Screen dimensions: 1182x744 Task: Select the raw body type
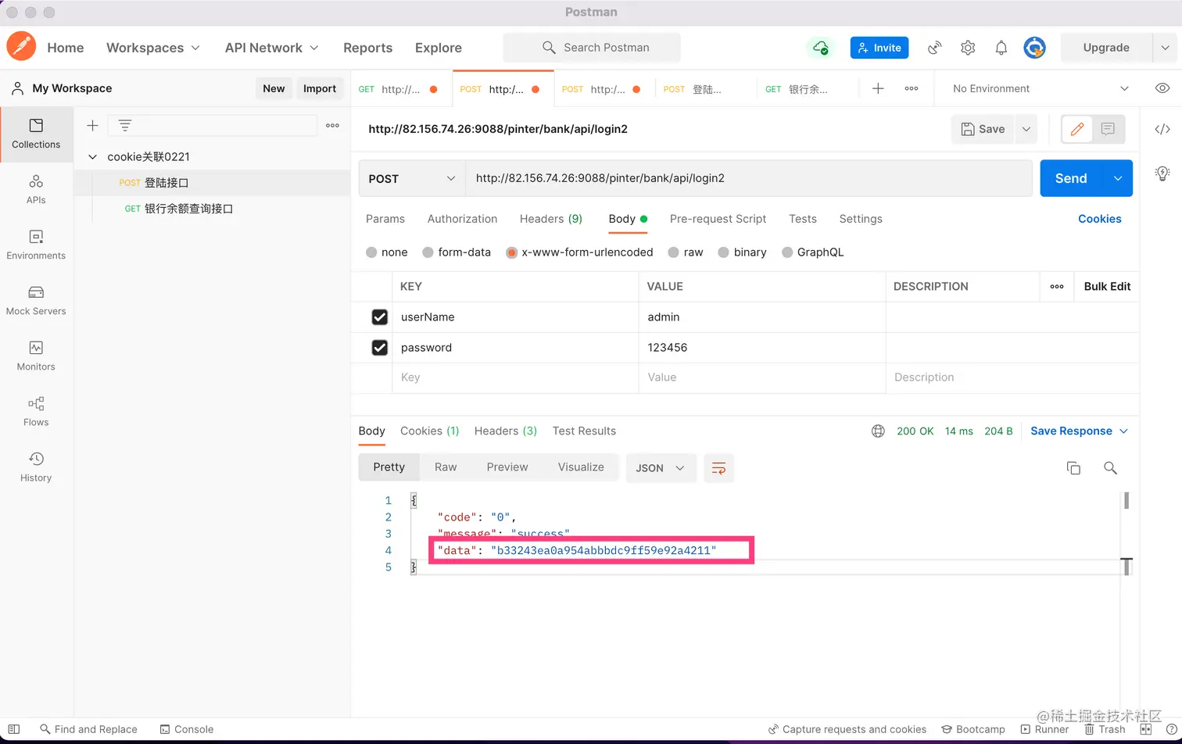pyautogui.click(x=673, y=252)
